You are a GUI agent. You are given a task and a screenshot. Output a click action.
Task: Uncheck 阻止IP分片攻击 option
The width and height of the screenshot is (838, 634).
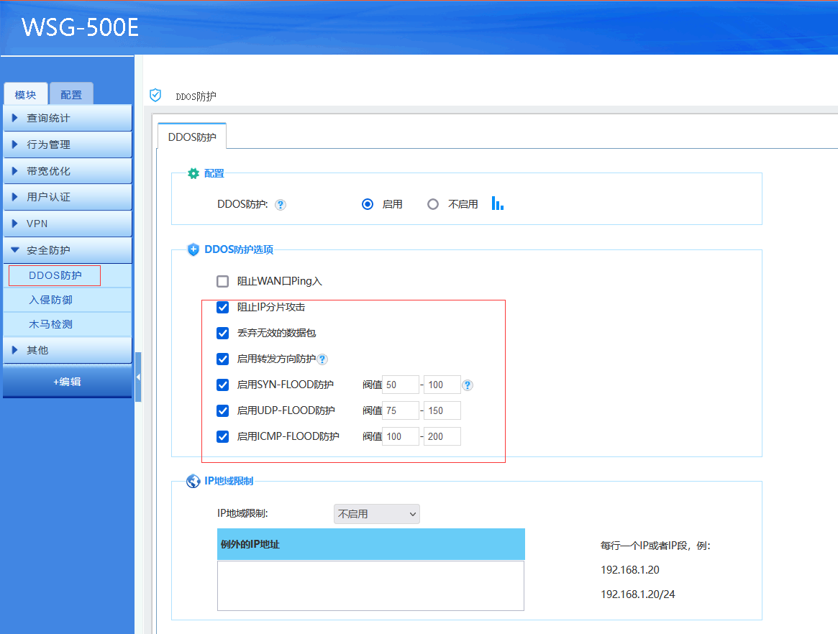(223, 308)
